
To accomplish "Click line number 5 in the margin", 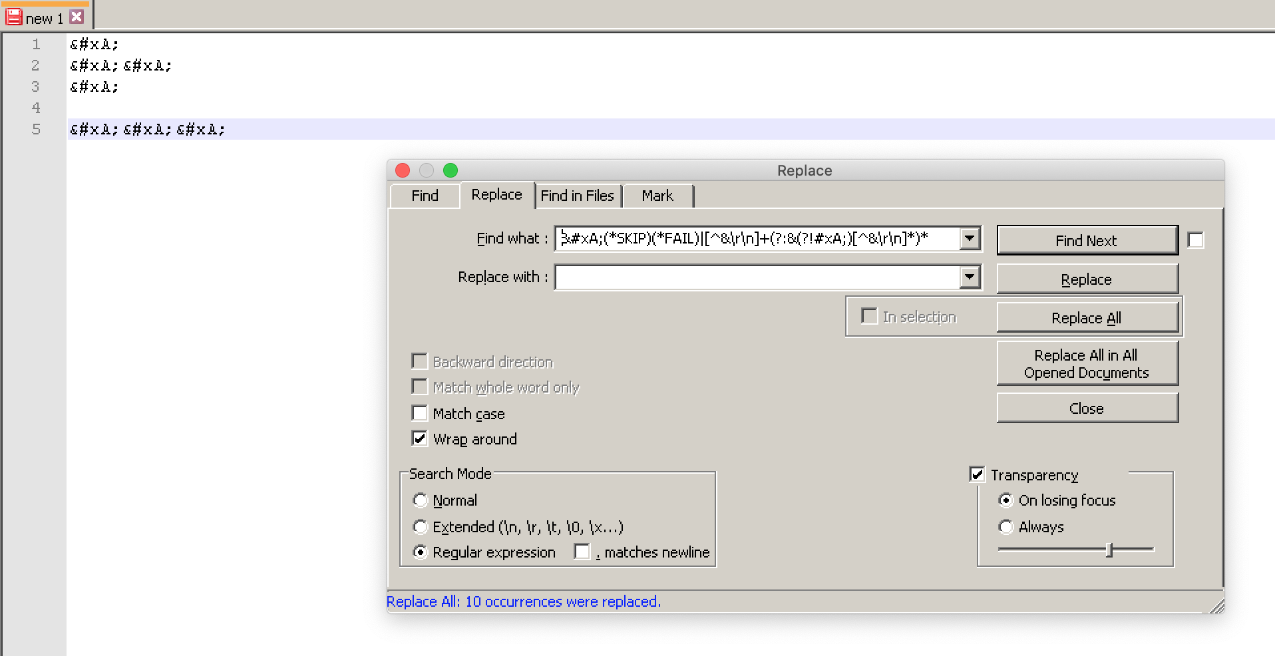I will pos(36,130).
